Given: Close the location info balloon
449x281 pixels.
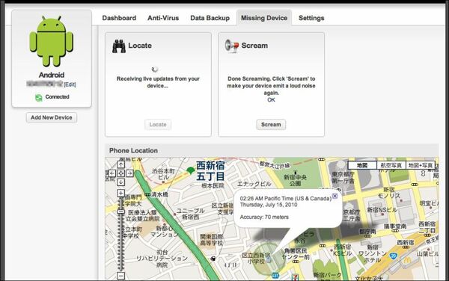Looking at the screenshot, I should [x=335, y=196].
